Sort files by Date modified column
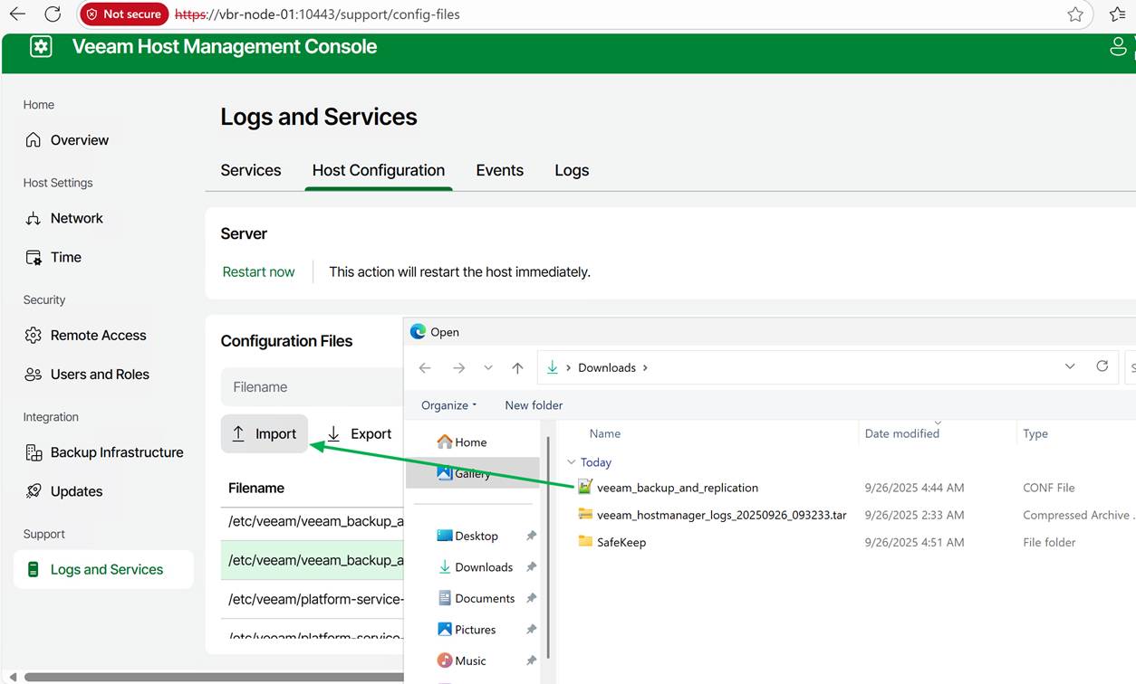1136x684 pixels. 901,433
